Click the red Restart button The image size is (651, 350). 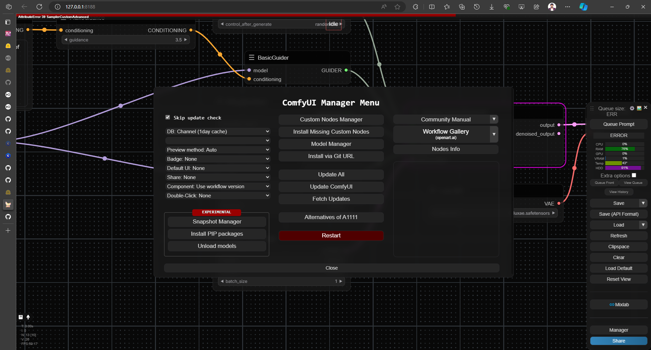pos(331,235)
